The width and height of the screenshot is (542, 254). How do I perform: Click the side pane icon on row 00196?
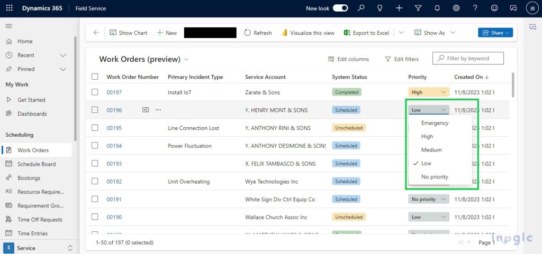(146, 110)
